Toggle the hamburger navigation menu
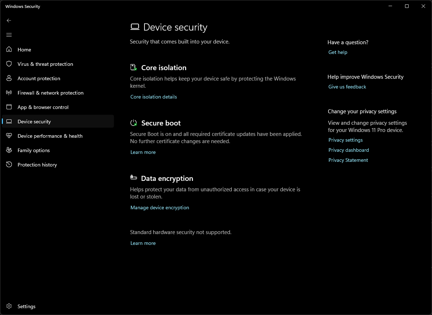Image resolution: width=432 pixels, height=315 pixels. coord(9,35)
